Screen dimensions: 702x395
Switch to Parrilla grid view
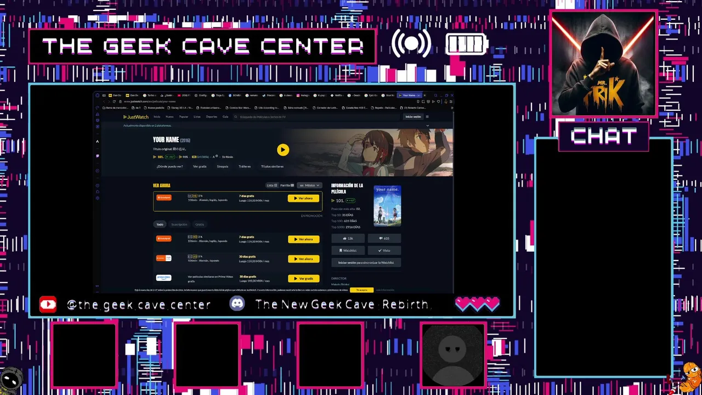pos(287,185)
